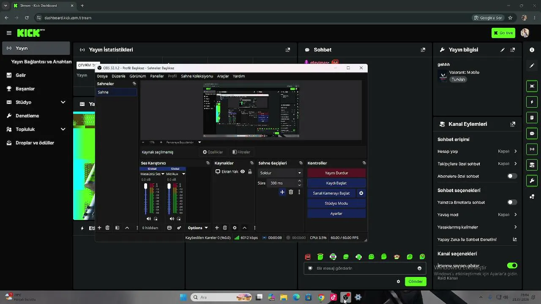
Task: Open the info icon in Kick's right rail
Action: (532, 50)
